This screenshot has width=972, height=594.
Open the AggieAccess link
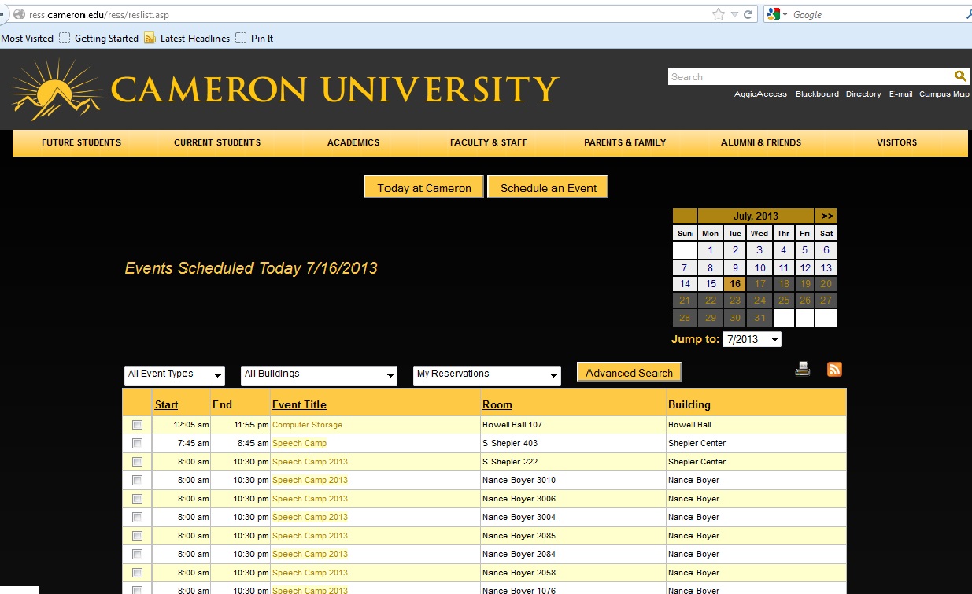pos(760,94)
